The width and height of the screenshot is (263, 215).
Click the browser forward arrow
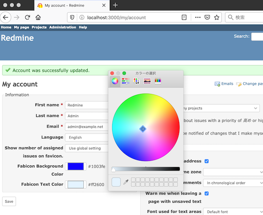point(17,17)
